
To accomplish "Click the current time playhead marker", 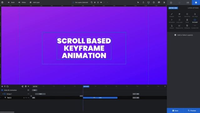I will [x=86, y=87].
